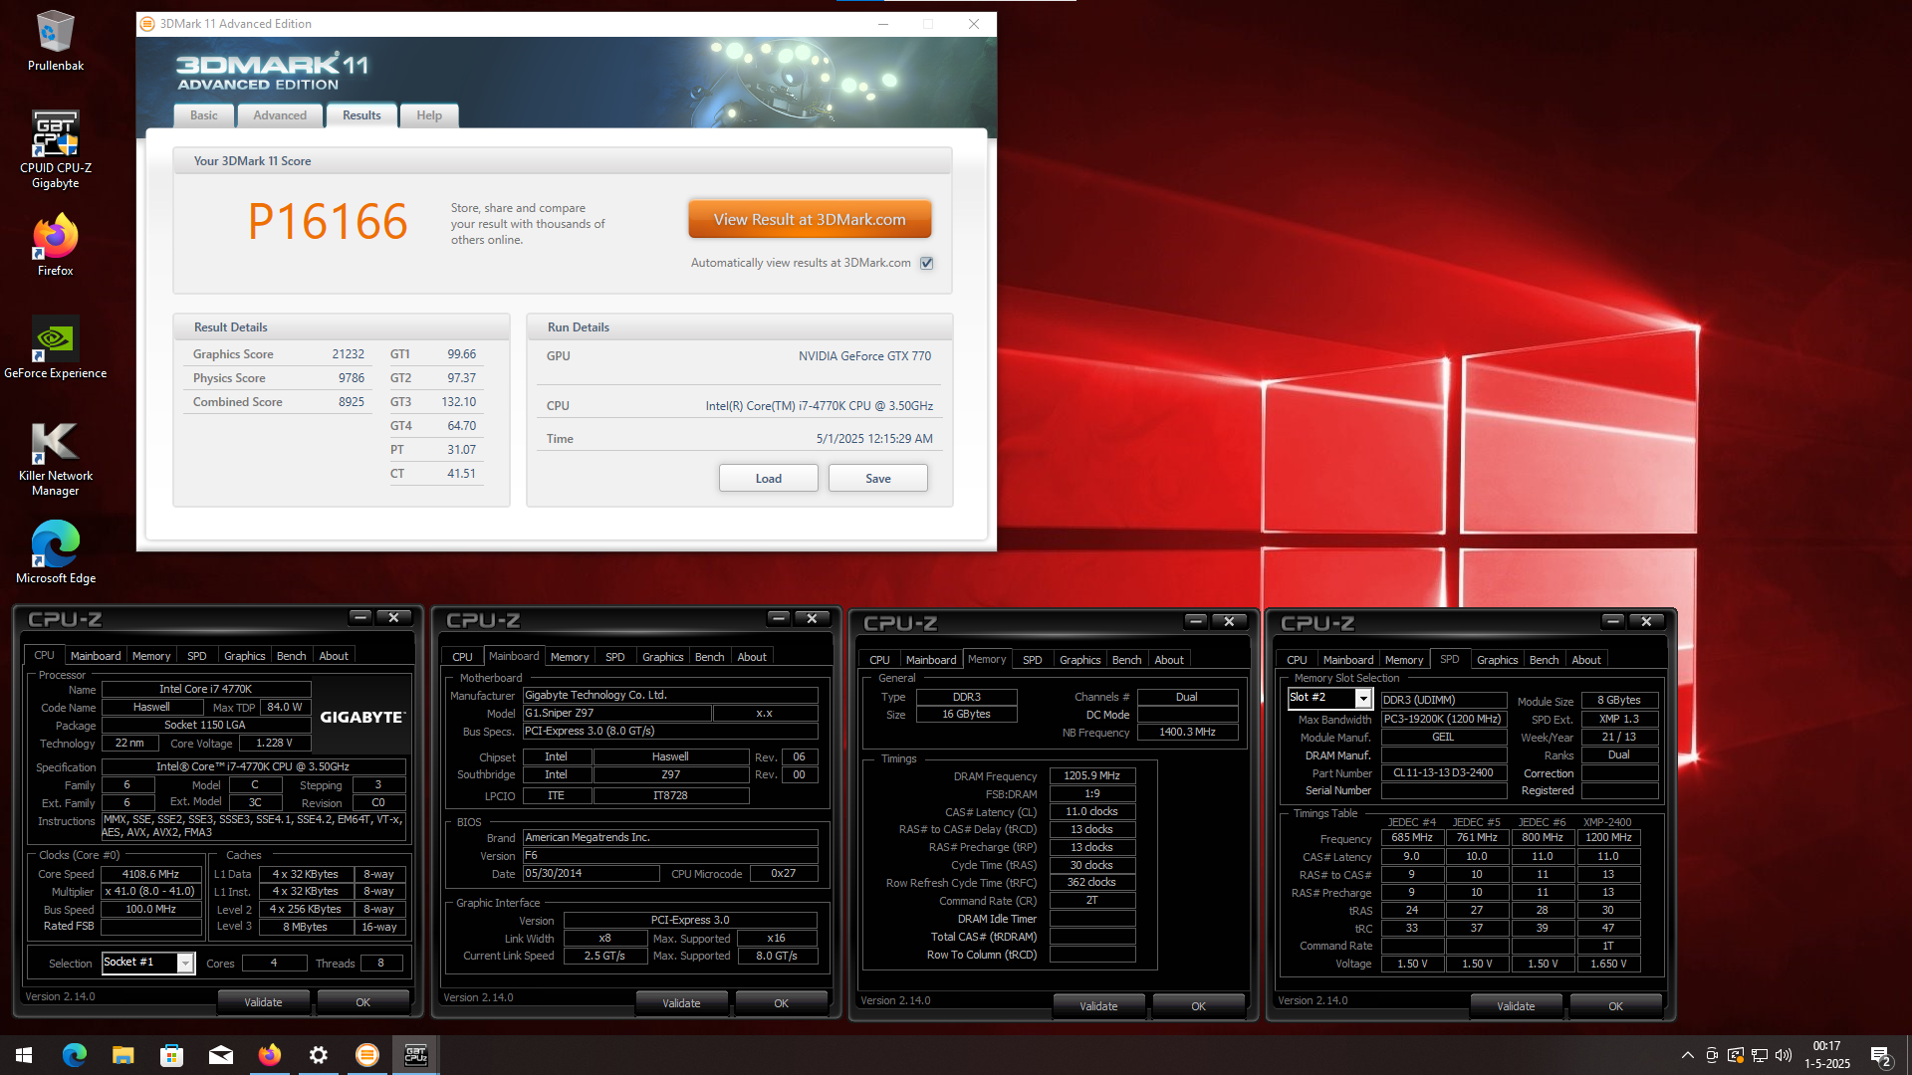Screen dimensions: 1912x1075
Task: Click the Gigabyte logo in CPU-Z
Action: pyautogui.click(x=362, y=717)
